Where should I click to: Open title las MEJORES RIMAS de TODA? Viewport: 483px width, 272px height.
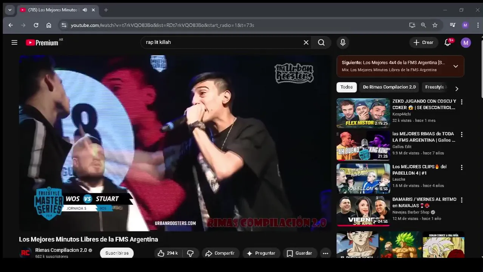click(424, 137)
